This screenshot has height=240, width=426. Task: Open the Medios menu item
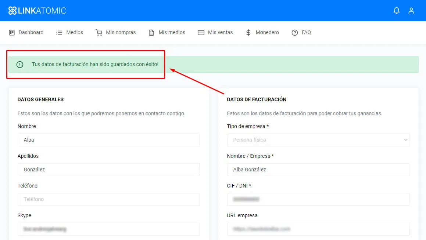coord(74,33)
